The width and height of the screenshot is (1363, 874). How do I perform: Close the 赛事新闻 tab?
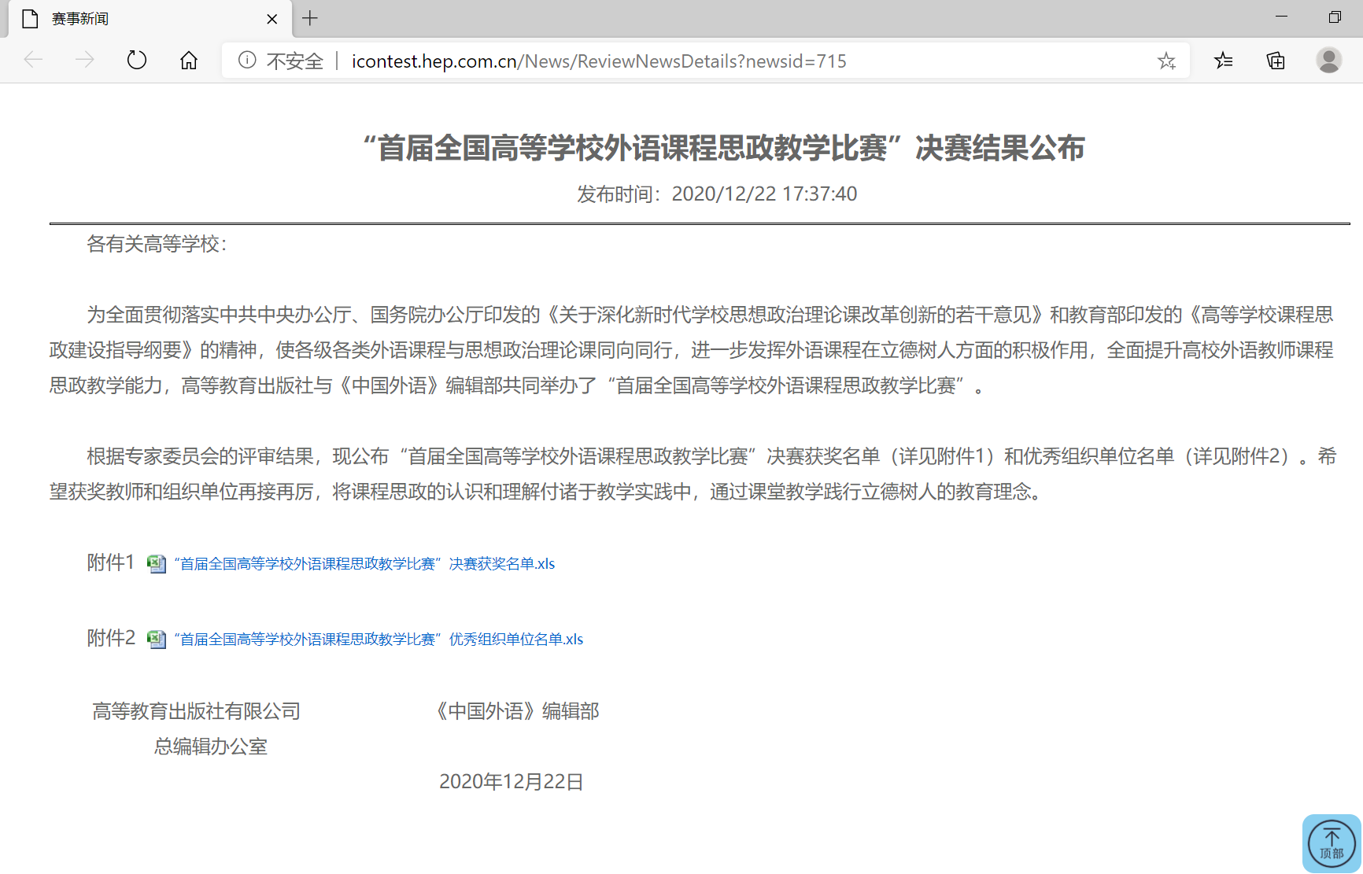(x=272, y=19)
